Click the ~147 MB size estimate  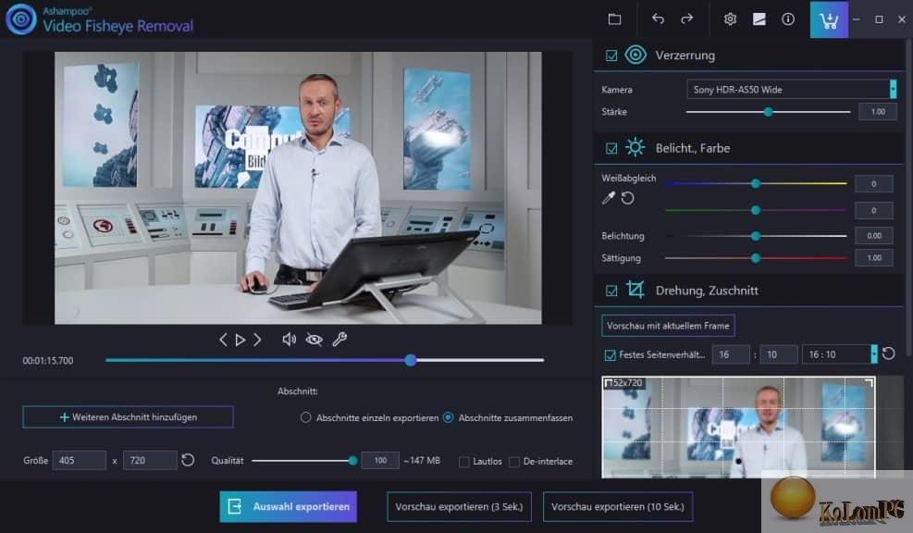pos(422,461)
